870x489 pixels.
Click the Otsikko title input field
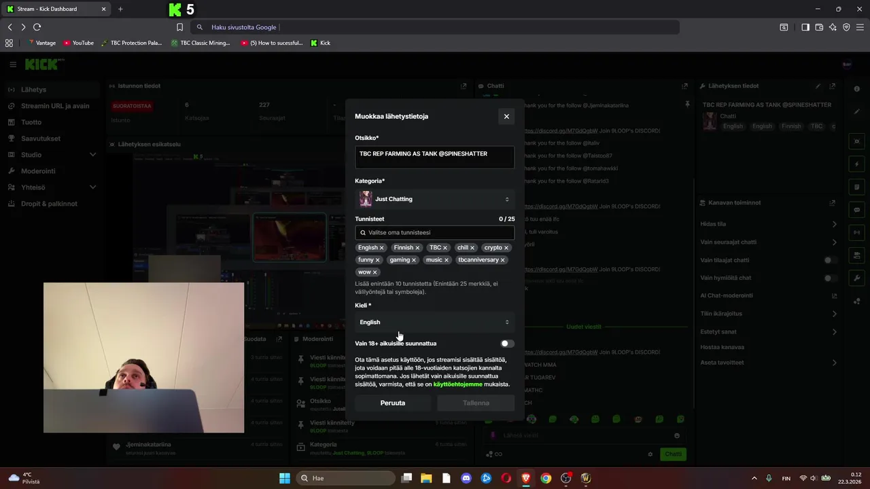[x=434, y=157]
